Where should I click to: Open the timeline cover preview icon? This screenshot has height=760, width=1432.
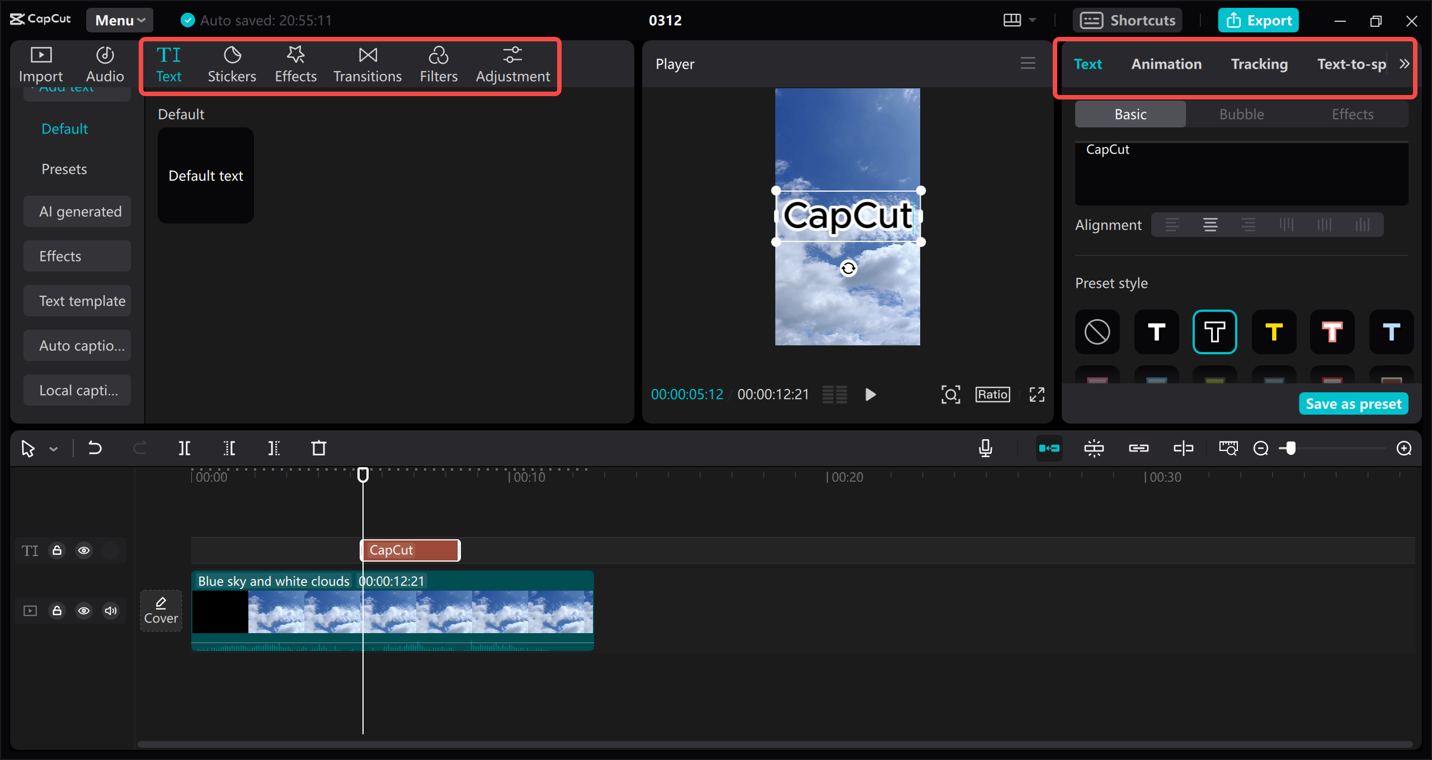pyautogui.click(x=1228, y=448)
